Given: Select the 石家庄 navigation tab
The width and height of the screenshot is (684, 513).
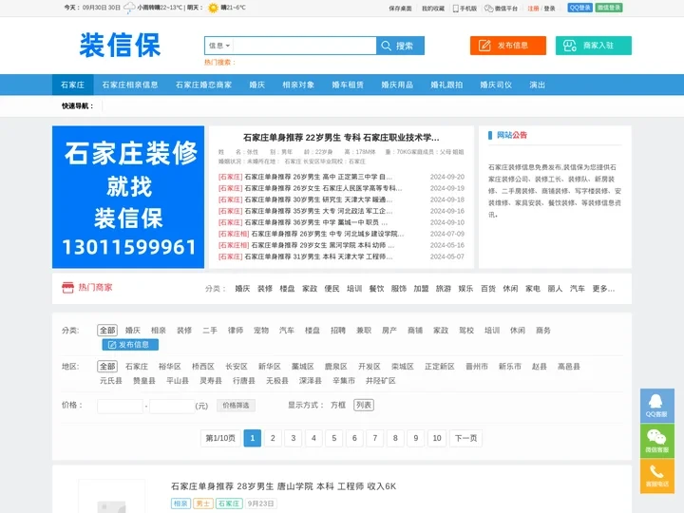Looking at the screenshot, I should [72, 85].
